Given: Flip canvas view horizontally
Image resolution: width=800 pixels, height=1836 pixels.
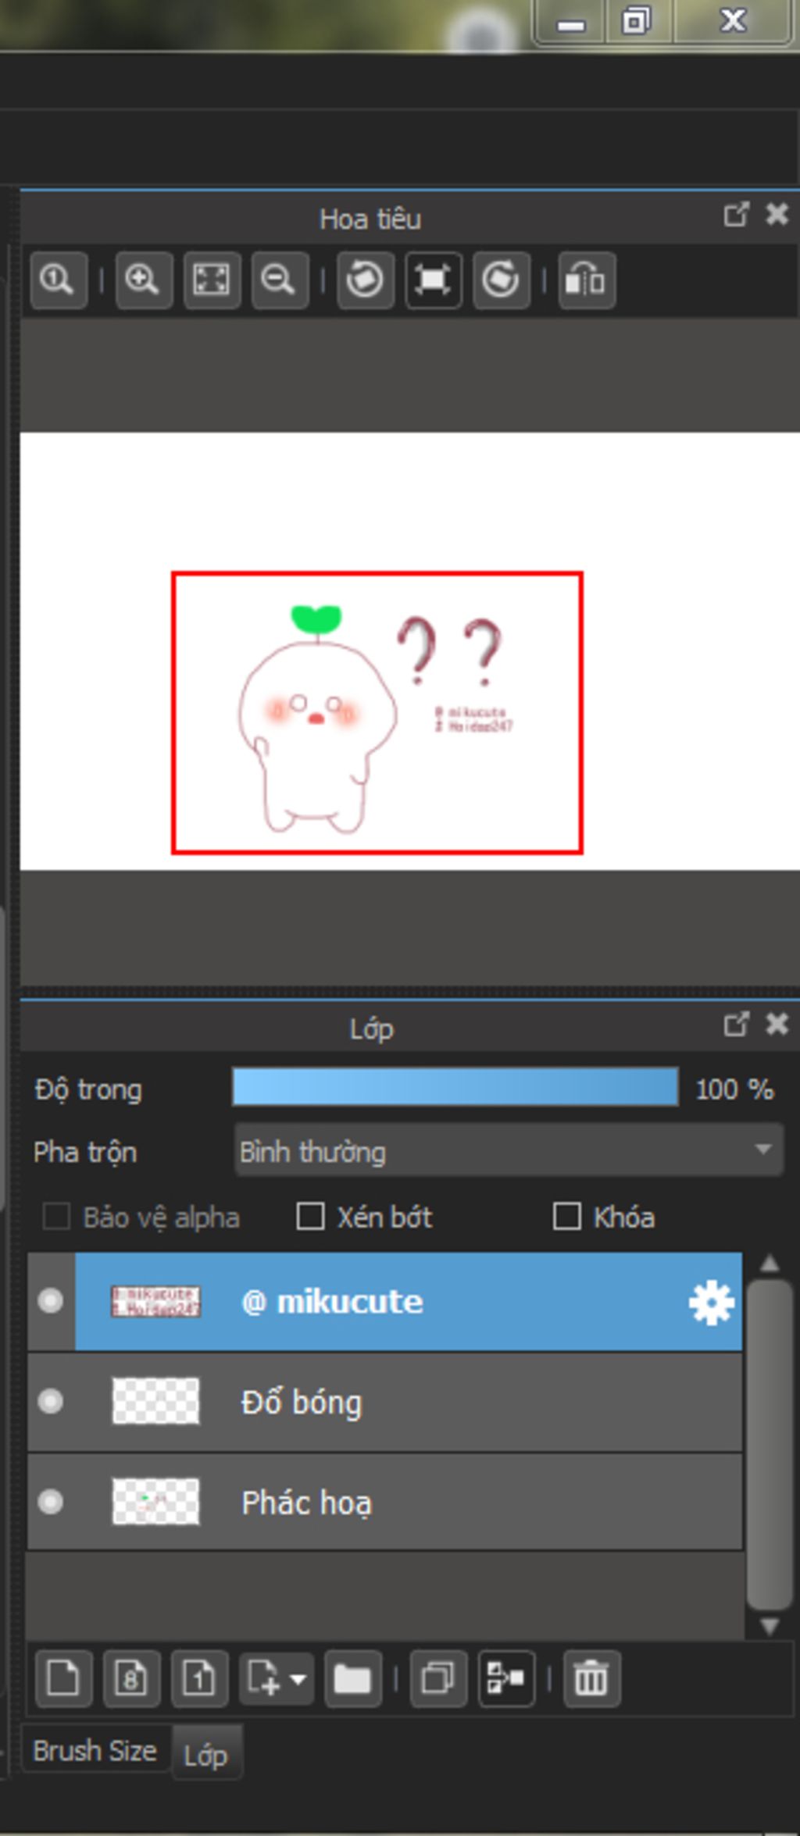Looking at the screenshot, I should point(587,280).
